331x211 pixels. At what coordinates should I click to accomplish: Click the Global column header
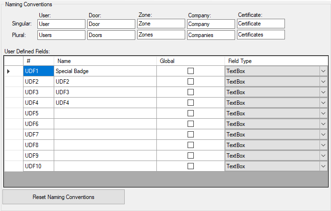tap(190, 61)
